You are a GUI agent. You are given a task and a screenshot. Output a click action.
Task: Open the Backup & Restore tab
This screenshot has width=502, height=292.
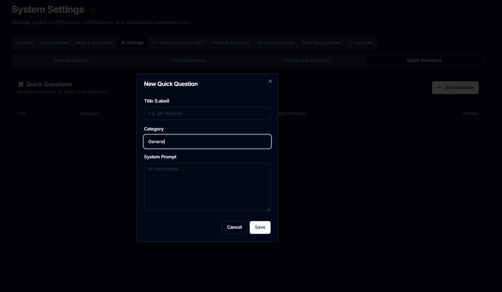275,43
